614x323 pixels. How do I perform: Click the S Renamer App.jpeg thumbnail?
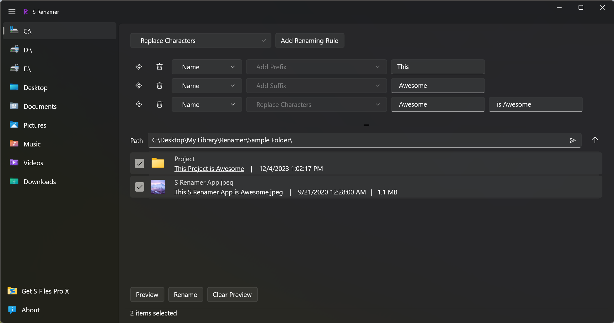(158, 187)
